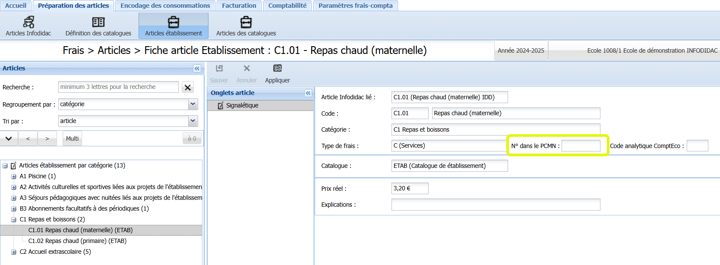This screenshot has width=720, height=265.
Task: Click the N° dans le PCMN field
Action: click(x=581, y=146)
